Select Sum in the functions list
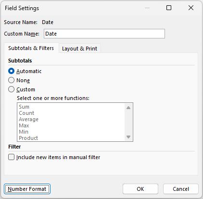The width and height of the screenshot is (203, 199). pos(24,107)
